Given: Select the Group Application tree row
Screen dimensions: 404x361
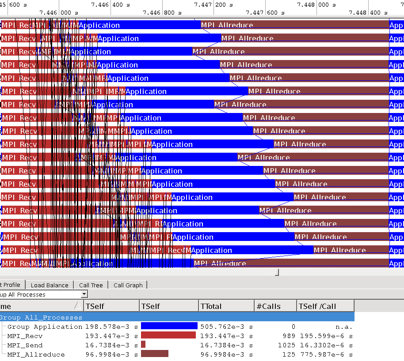Looking at the screenshot, I should (x=177, y=327).
